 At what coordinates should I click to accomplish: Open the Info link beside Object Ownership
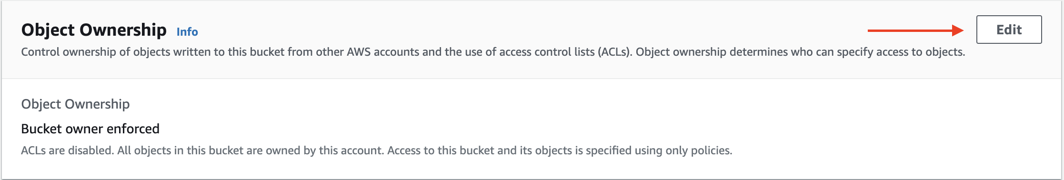click(x=187, y=32)
